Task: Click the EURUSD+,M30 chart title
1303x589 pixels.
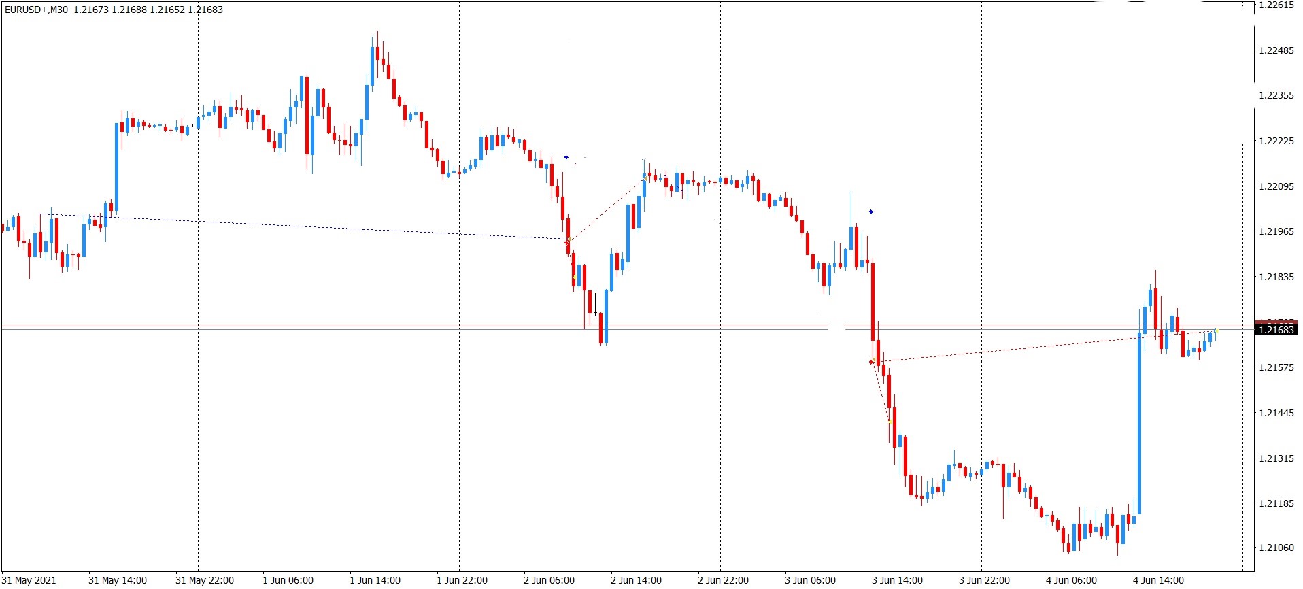Action: [36, 10]
